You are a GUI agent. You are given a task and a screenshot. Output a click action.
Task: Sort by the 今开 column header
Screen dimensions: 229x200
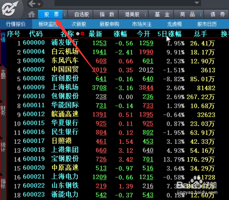tap(143, 34)
